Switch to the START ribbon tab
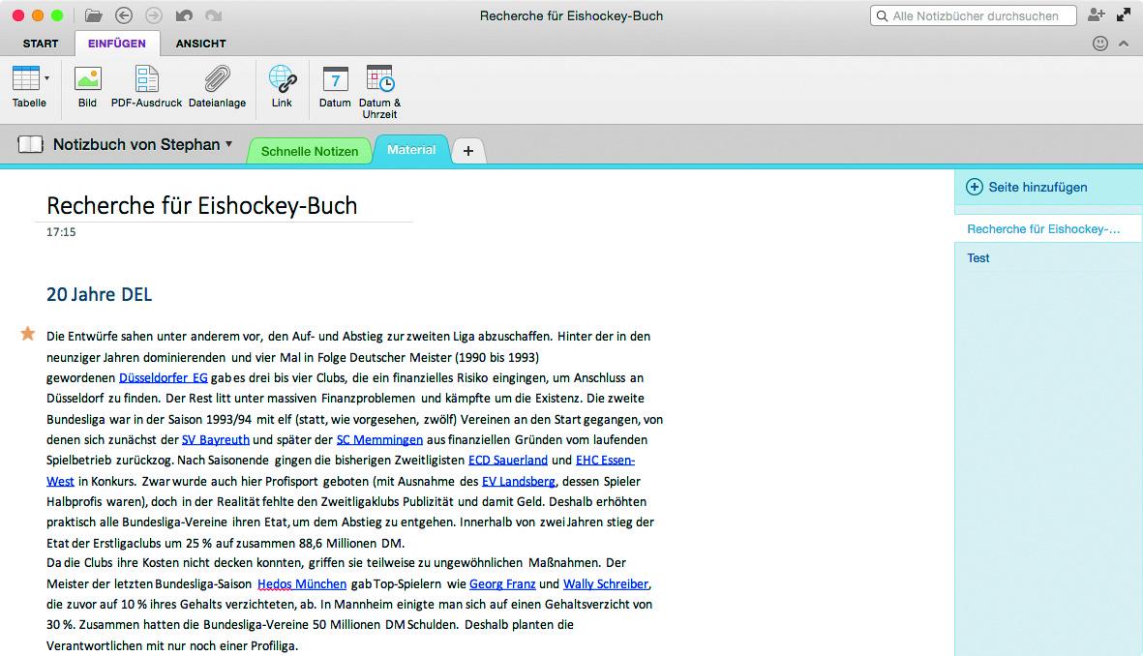1143x656 pixels. pos(41,44)
